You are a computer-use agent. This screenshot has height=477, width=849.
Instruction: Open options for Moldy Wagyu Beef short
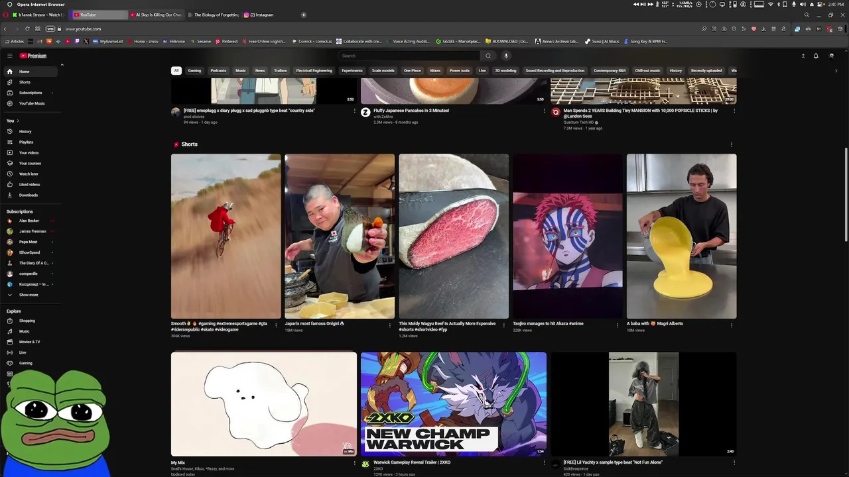[x=503, y=325]
